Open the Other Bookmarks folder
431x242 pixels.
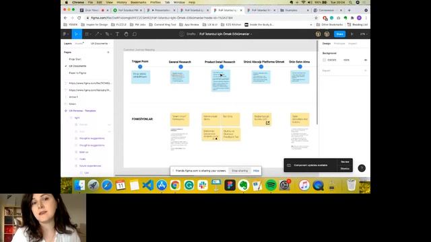[329, 25]
